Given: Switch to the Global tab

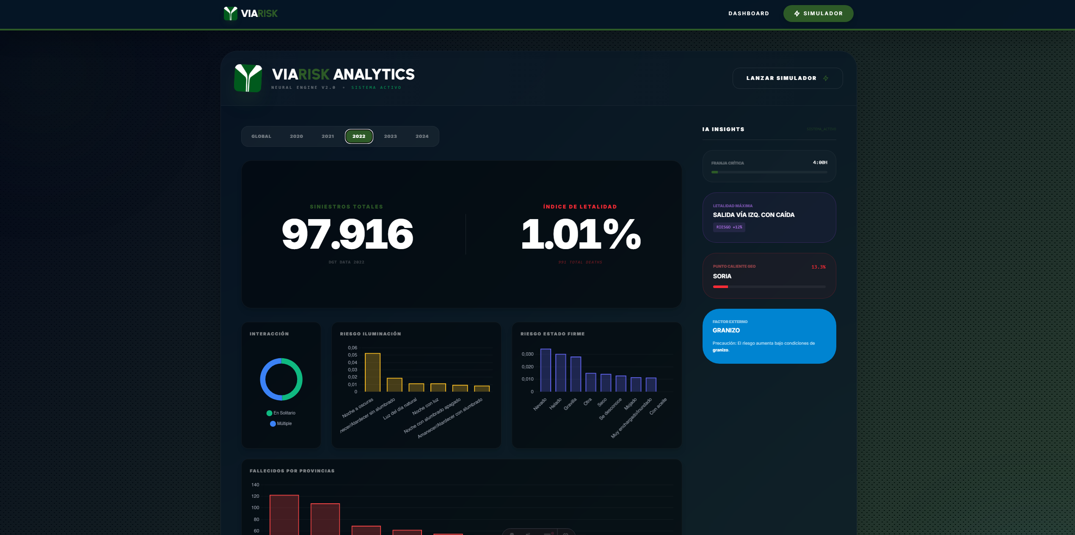Looking at the screenshot, I should tap(261, 137).
